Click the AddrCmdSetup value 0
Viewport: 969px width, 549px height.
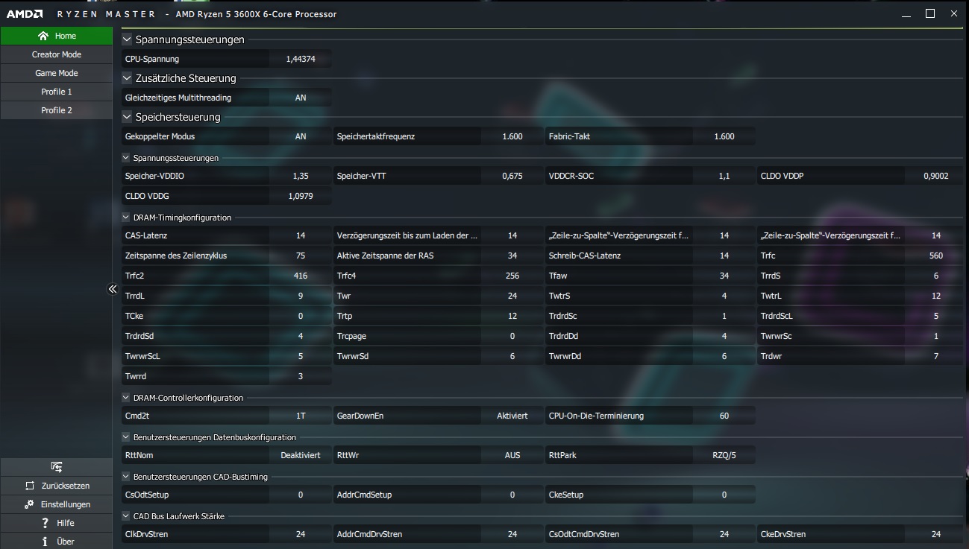click(512, 495)
